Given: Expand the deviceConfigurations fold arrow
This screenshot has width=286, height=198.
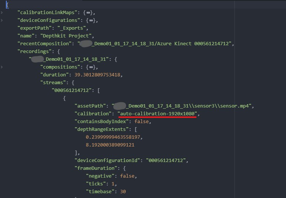Looking at the screenshot, I should [2, 20].
